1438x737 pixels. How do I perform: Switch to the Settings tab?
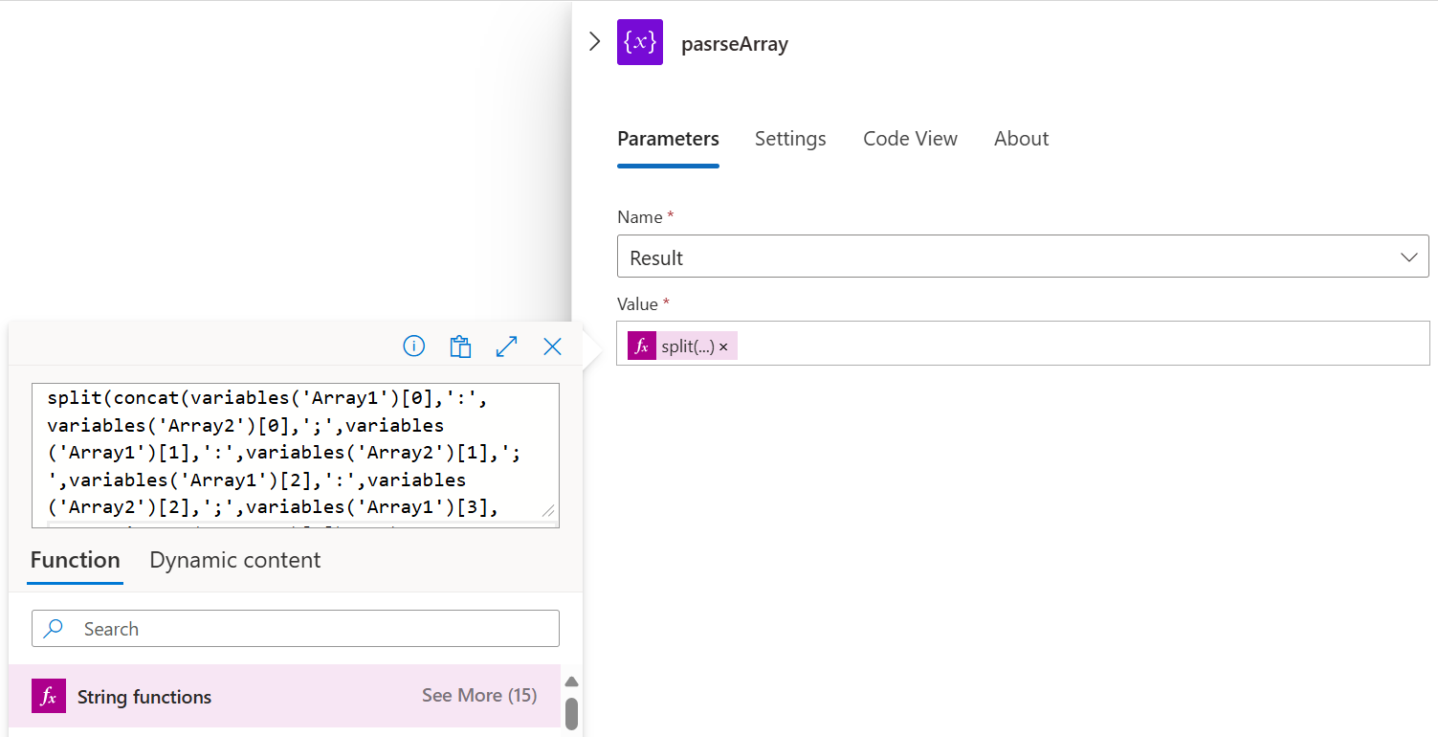790,138
